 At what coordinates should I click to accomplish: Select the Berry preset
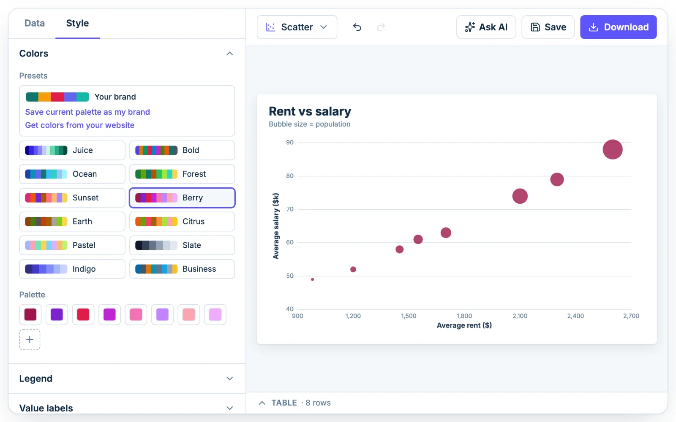(182, 197)
